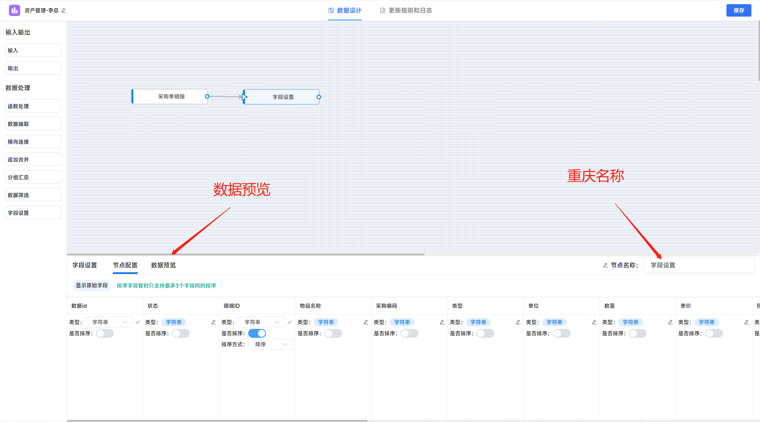Viewport: 760px width, 422px height.
Task: Click the field table bottom scrollbar
Action: coord(217,421)
